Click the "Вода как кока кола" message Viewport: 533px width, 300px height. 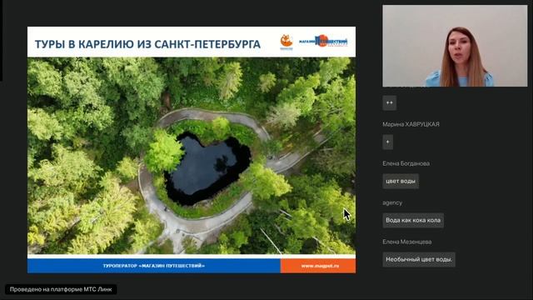click(x=413, y=220)
